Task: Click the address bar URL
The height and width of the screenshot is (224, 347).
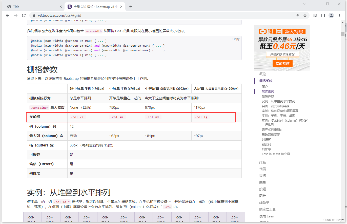Action: point(59,15)
